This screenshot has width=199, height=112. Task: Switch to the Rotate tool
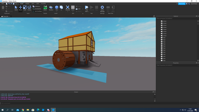tap(29, 8)
